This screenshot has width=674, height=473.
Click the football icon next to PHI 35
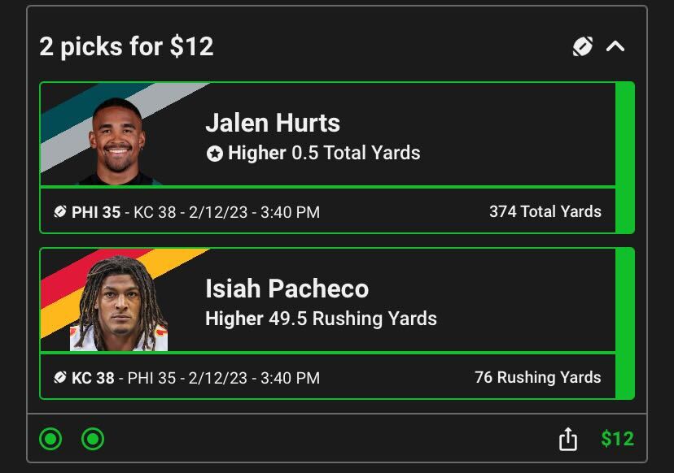click(x=60, y=212)
